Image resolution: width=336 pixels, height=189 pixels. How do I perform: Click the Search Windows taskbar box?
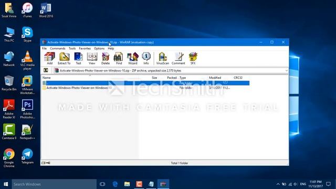click(54, 184)
